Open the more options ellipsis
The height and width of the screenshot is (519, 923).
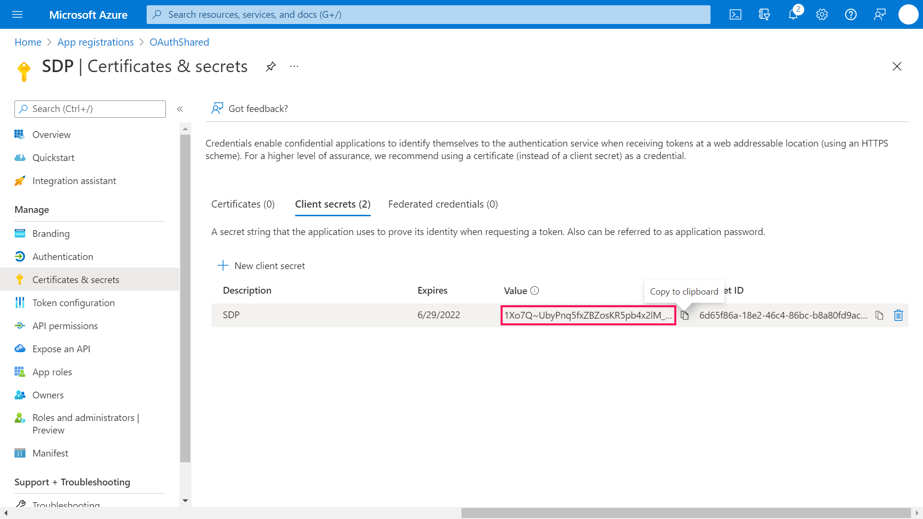294,66
